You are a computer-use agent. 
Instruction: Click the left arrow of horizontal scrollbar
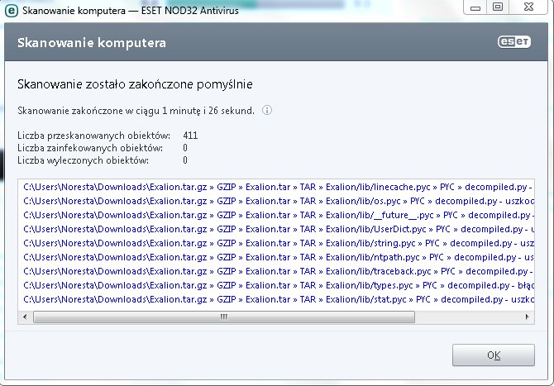point(25,317)
